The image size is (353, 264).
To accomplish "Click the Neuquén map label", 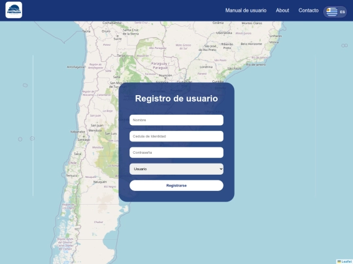I will (100, 182).
